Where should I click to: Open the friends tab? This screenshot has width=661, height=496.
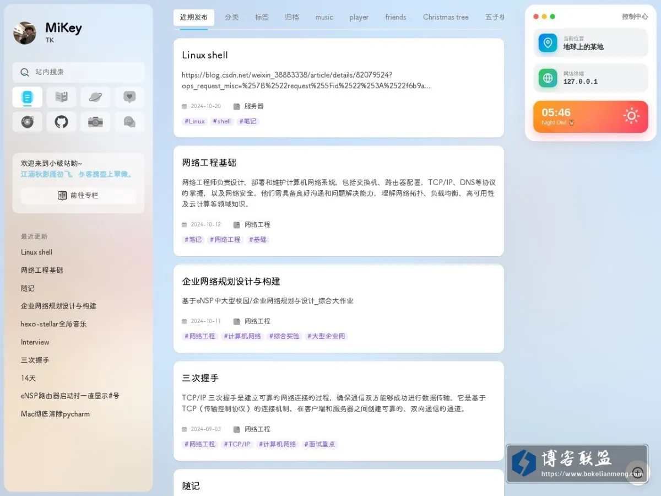tap(395, 17)
